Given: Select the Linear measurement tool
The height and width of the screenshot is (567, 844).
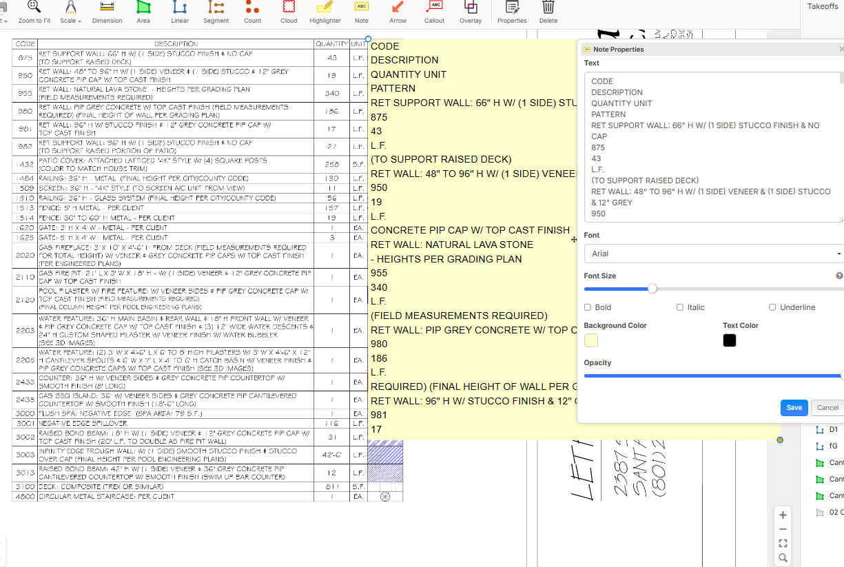Looking at the screenshot, I should pos(180,12).
